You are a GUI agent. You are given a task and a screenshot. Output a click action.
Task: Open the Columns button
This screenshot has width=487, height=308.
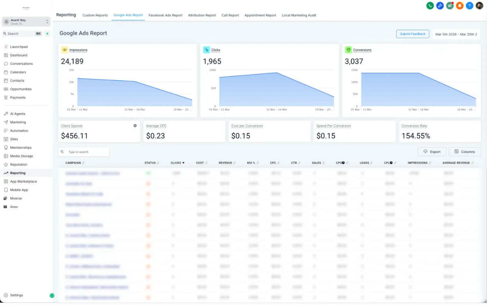coord(465,152)
